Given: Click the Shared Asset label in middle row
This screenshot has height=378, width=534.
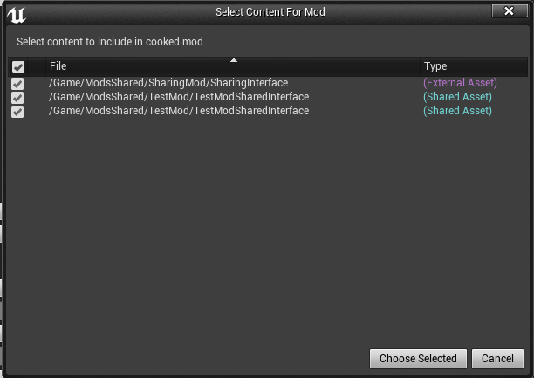Looking at the screenshot, I should [457, 97].
